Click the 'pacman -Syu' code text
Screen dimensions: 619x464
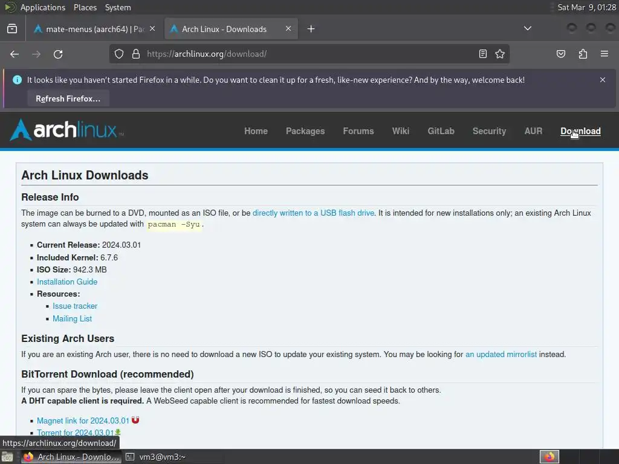click(173, 225)
